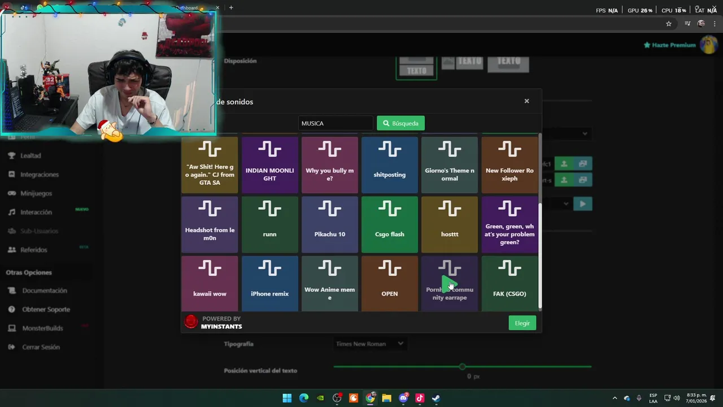723x407 pixels.
Task: Select the shitposting sound tile
Action: (389, 165)
